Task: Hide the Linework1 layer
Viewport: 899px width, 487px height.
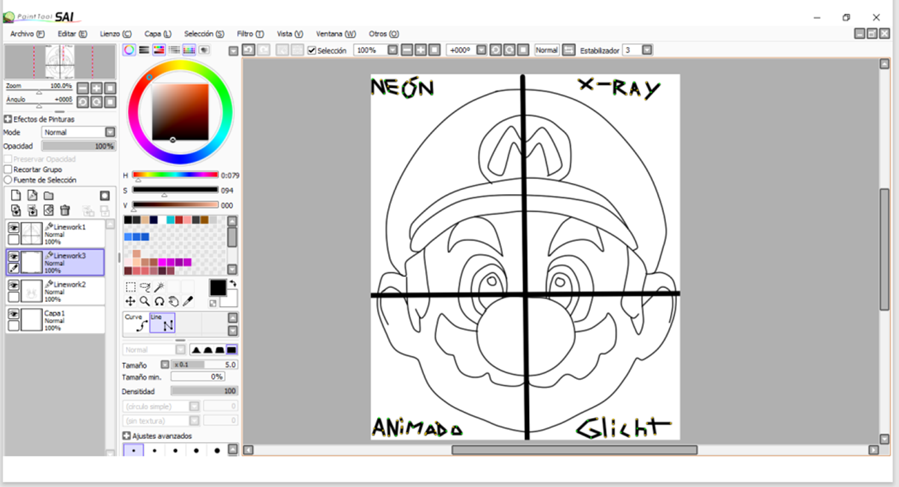Action: (x=13, y=227)
